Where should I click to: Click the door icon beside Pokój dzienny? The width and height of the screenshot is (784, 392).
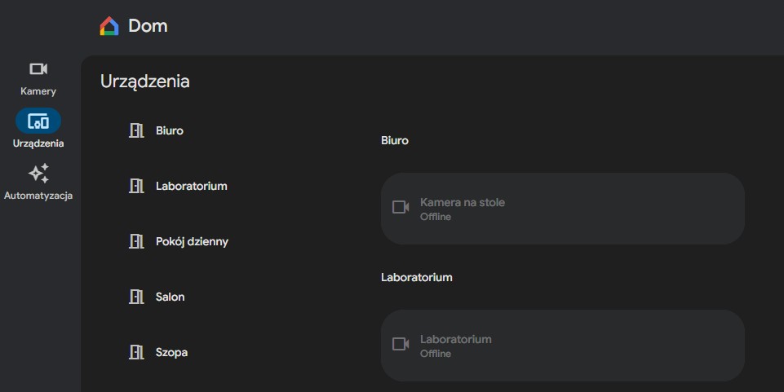[136, 241]
